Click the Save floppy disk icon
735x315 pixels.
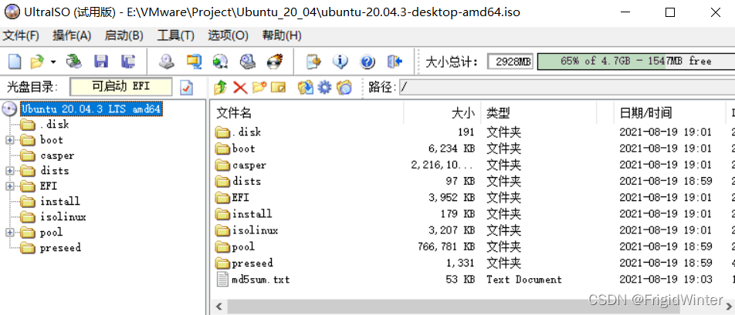click(x=101, y=61)
